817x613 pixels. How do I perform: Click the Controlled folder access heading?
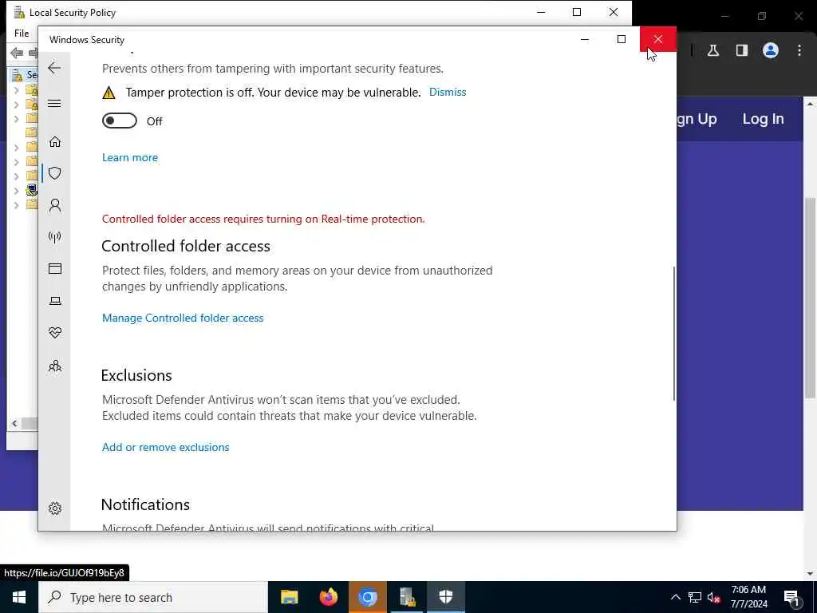tap(185, 246)
